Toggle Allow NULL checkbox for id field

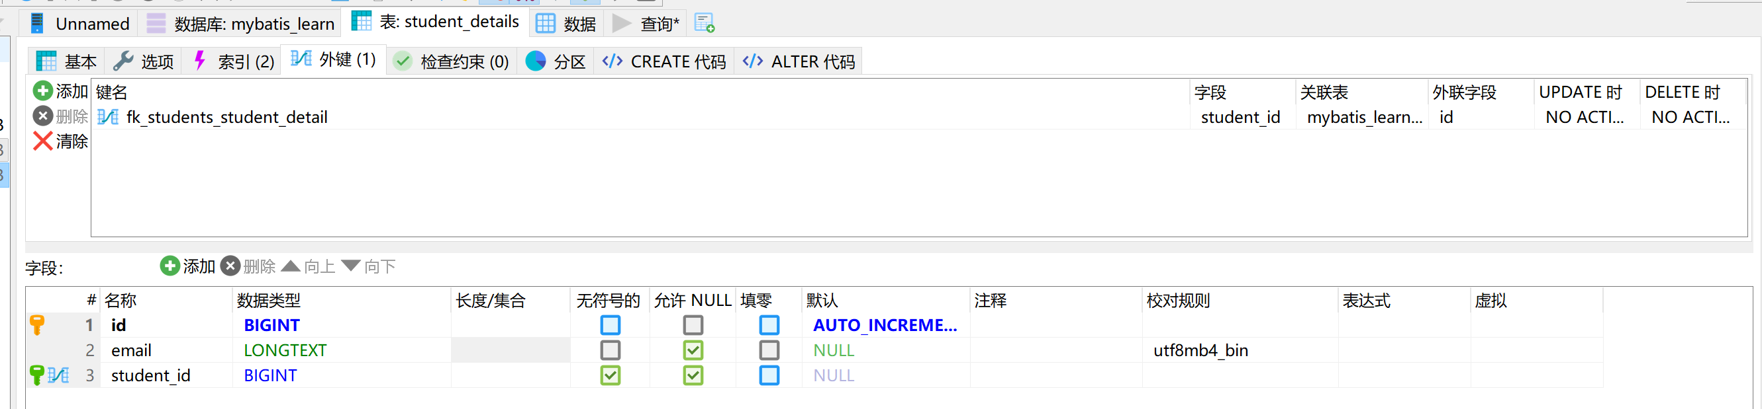(x=693, y=325)
